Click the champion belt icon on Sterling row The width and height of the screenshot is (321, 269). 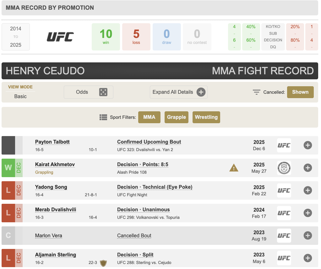[103, 263]
